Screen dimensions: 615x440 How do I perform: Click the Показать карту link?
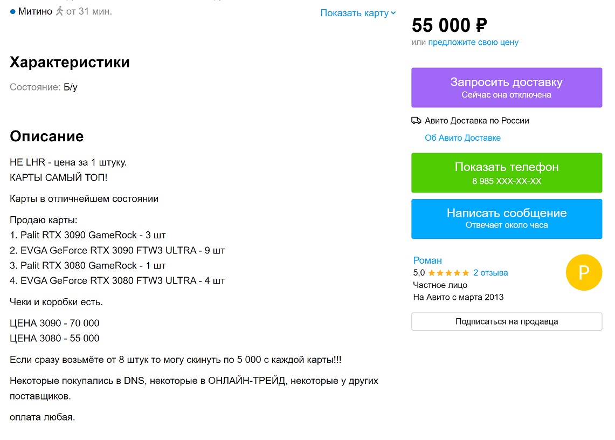click(354, 13)
